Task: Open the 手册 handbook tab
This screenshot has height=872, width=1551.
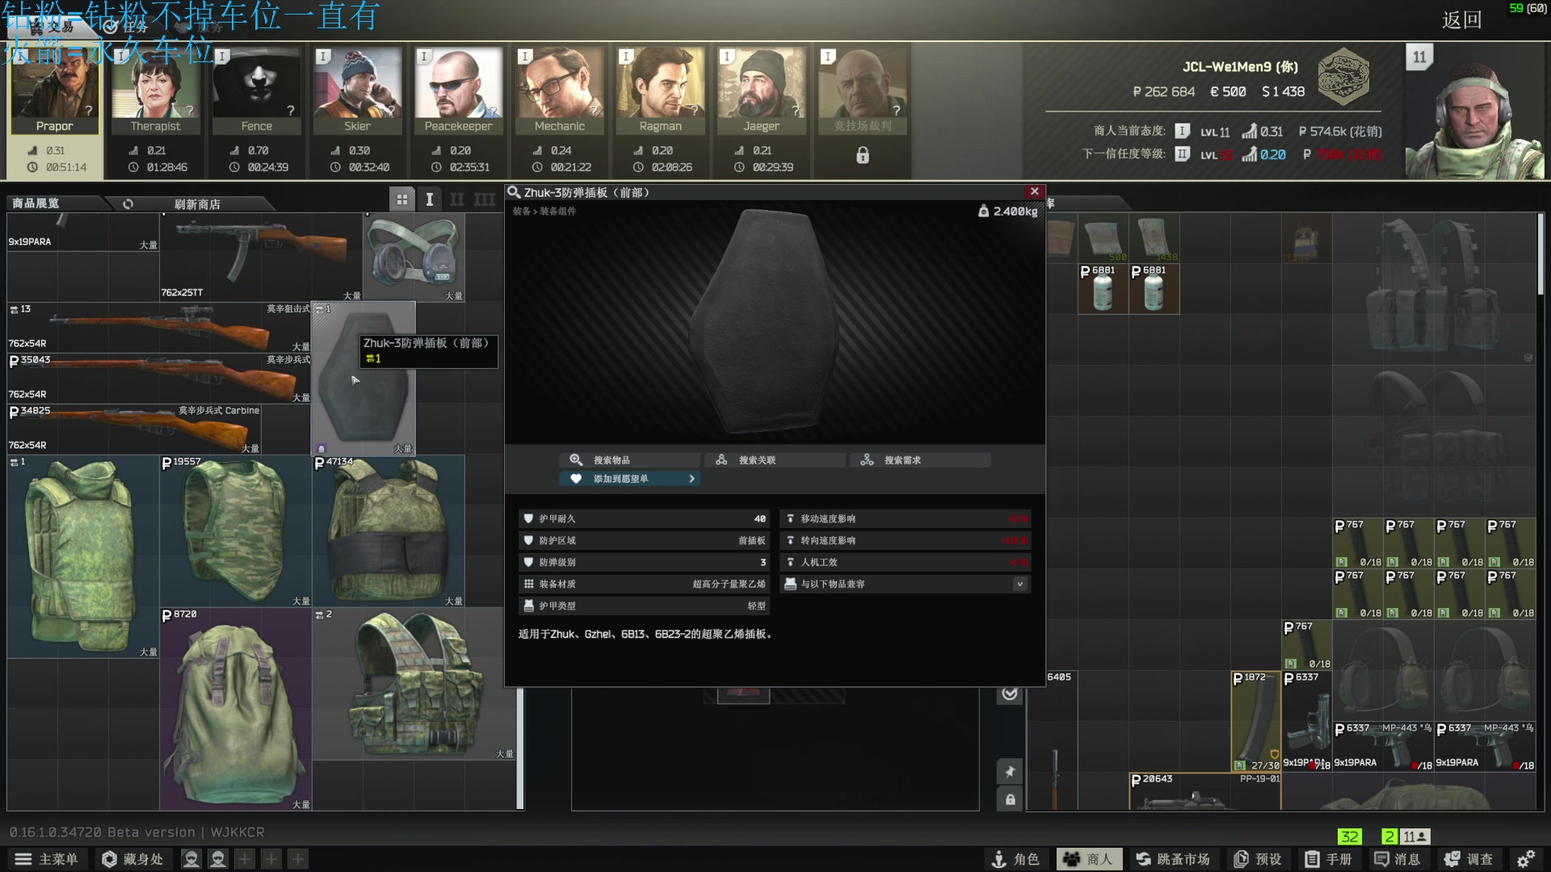Action: (1329, 859)
